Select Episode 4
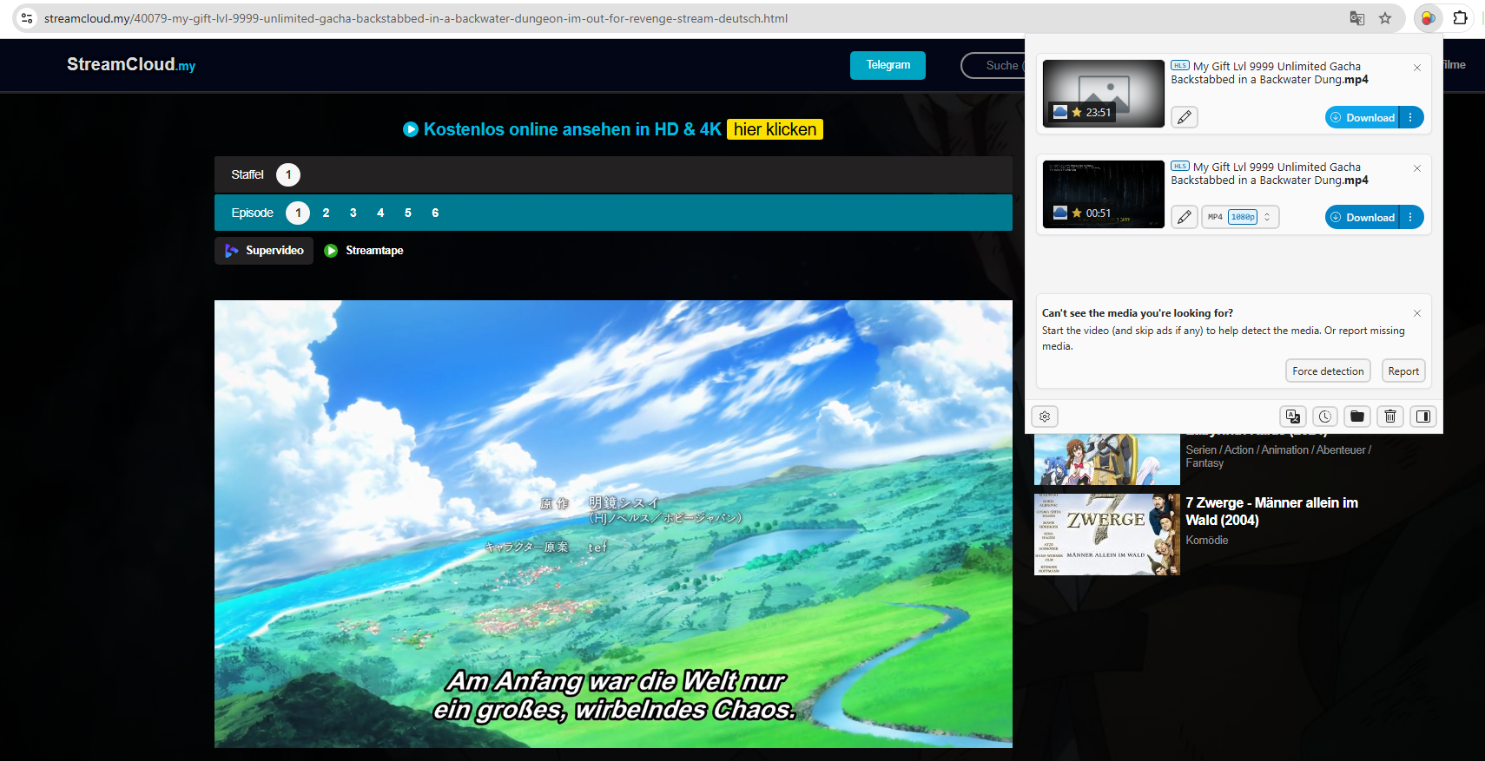Image resolution: width=1485 pixels, height=761 pixels. pyautogui.click(x=380, y=213)
